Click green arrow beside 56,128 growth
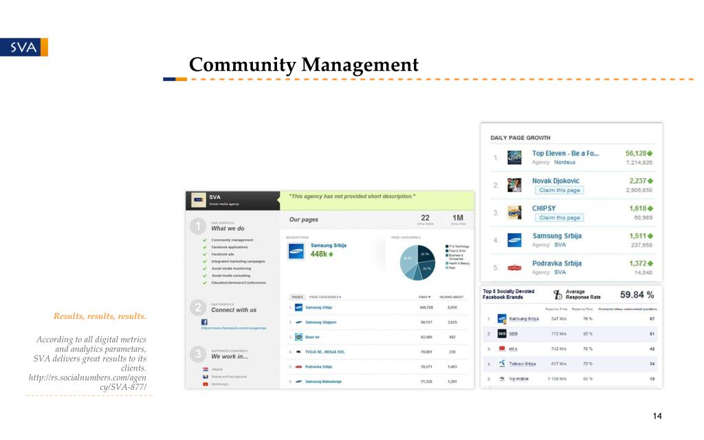The image size is (704, 440). click(x=650, y=153)
